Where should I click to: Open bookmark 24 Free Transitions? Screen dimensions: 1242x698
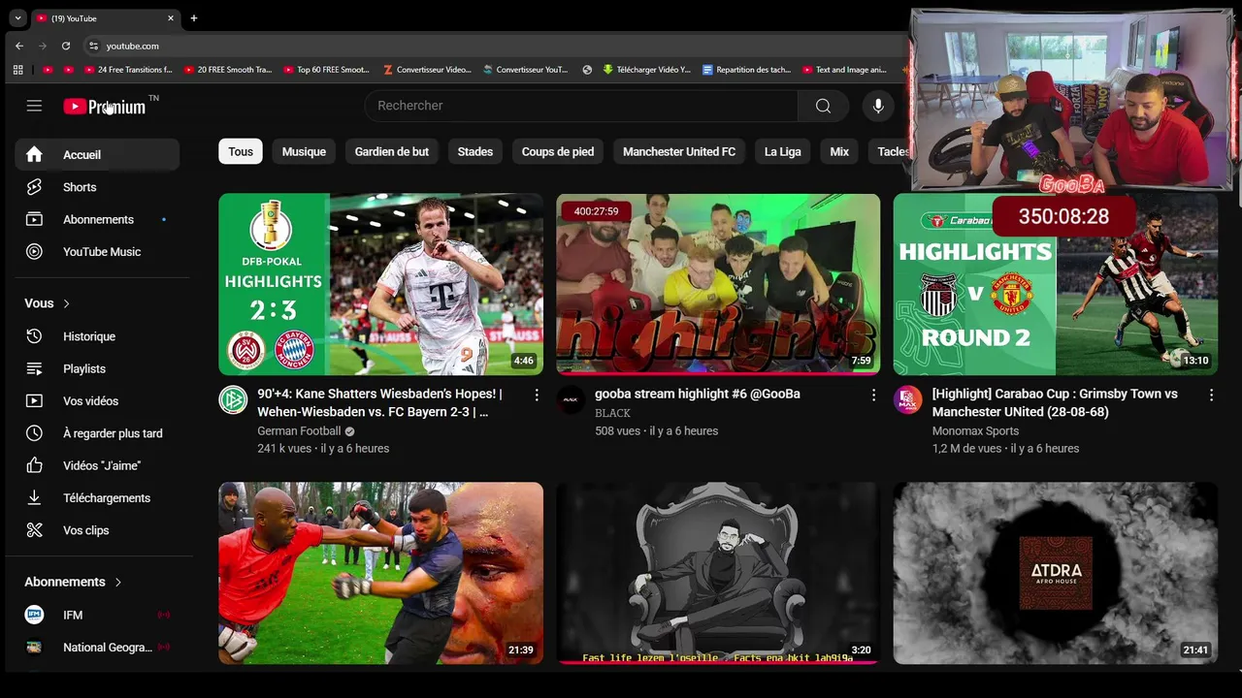coord(127,70)
